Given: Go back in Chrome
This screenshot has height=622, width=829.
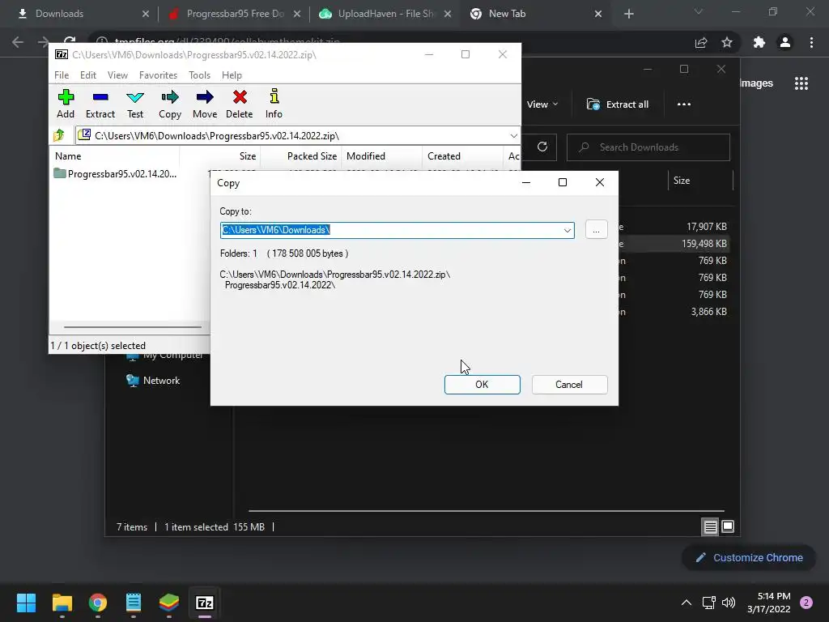Looking at the screenshot, I should tap(18, 42).
